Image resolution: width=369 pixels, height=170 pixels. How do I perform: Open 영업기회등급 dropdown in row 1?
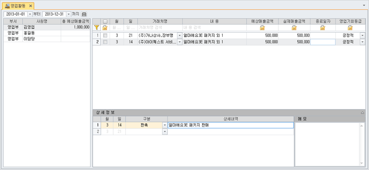[x=362, y=36]
